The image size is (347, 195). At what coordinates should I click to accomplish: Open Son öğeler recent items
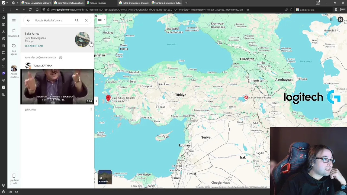(x=14, y=49)
